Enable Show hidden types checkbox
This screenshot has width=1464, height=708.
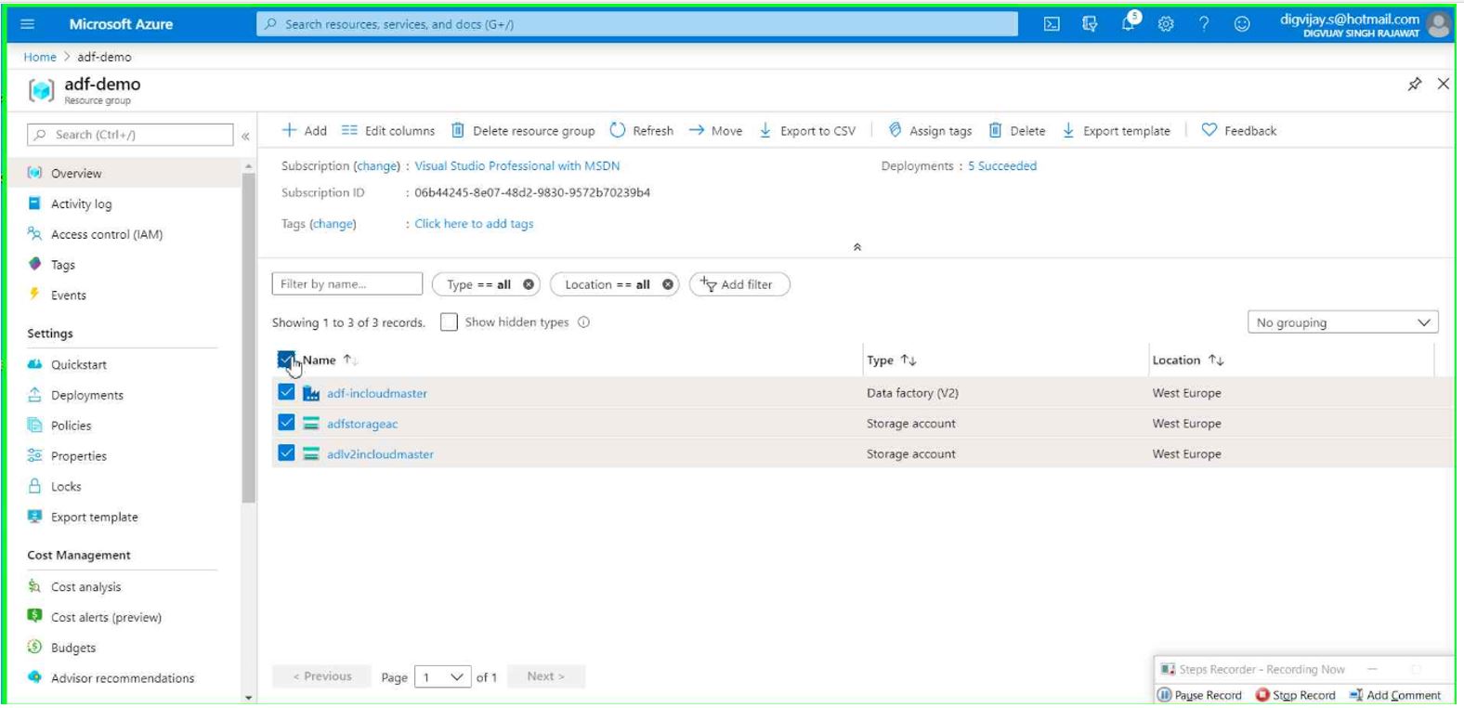449,322
